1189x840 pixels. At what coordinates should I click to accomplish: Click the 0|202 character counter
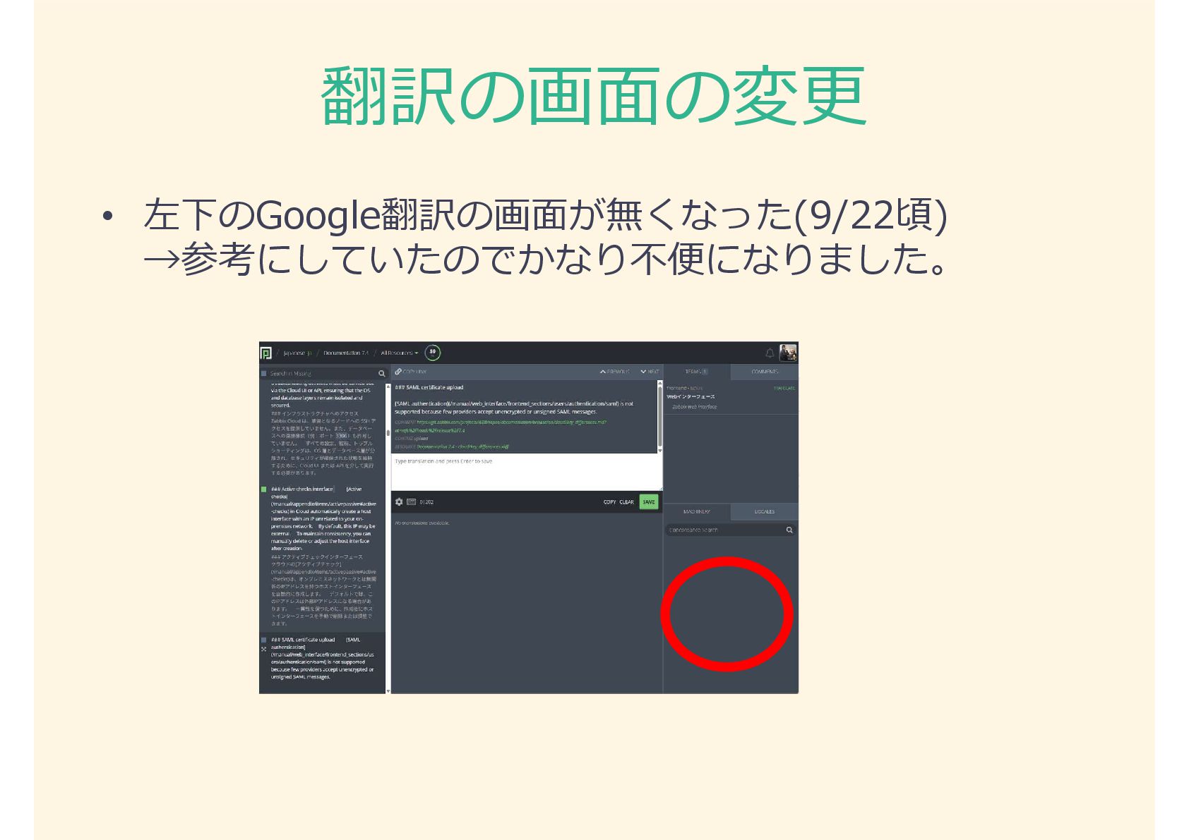[x=426, y=502]
